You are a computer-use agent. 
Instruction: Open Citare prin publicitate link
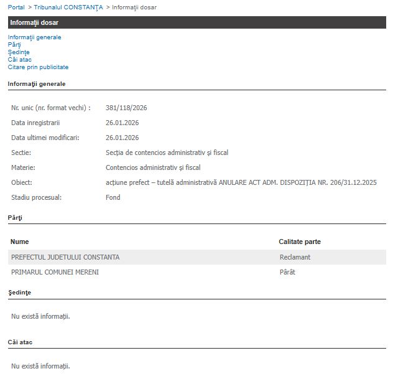(x=38, y=67)
